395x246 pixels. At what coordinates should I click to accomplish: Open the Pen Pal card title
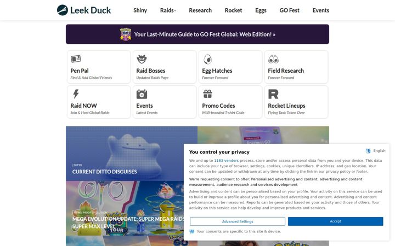tap(80, 71)
